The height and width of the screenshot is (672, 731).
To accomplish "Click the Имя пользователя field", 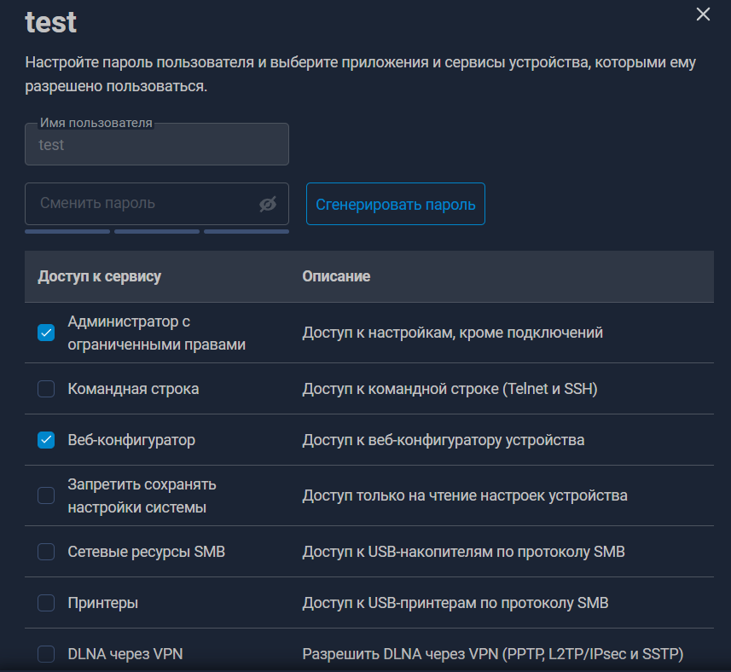I will [156, 145].
